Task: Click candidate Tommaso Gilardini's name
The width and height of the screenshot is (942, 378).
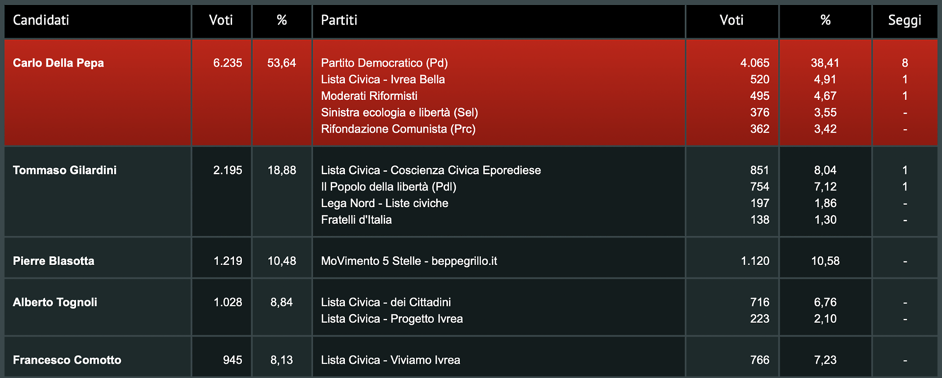Action: click(x=65, y=170)
